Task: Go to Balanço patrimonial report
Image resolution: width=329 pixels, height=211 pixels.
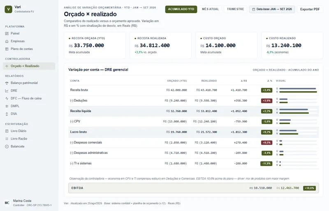Action: (x=29, y=83)
